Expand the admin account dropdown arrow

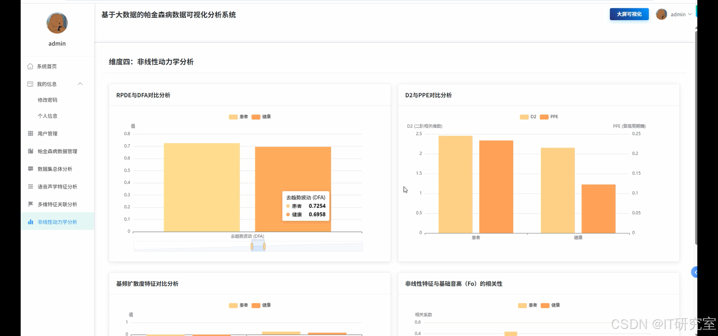tap(690, 14)
